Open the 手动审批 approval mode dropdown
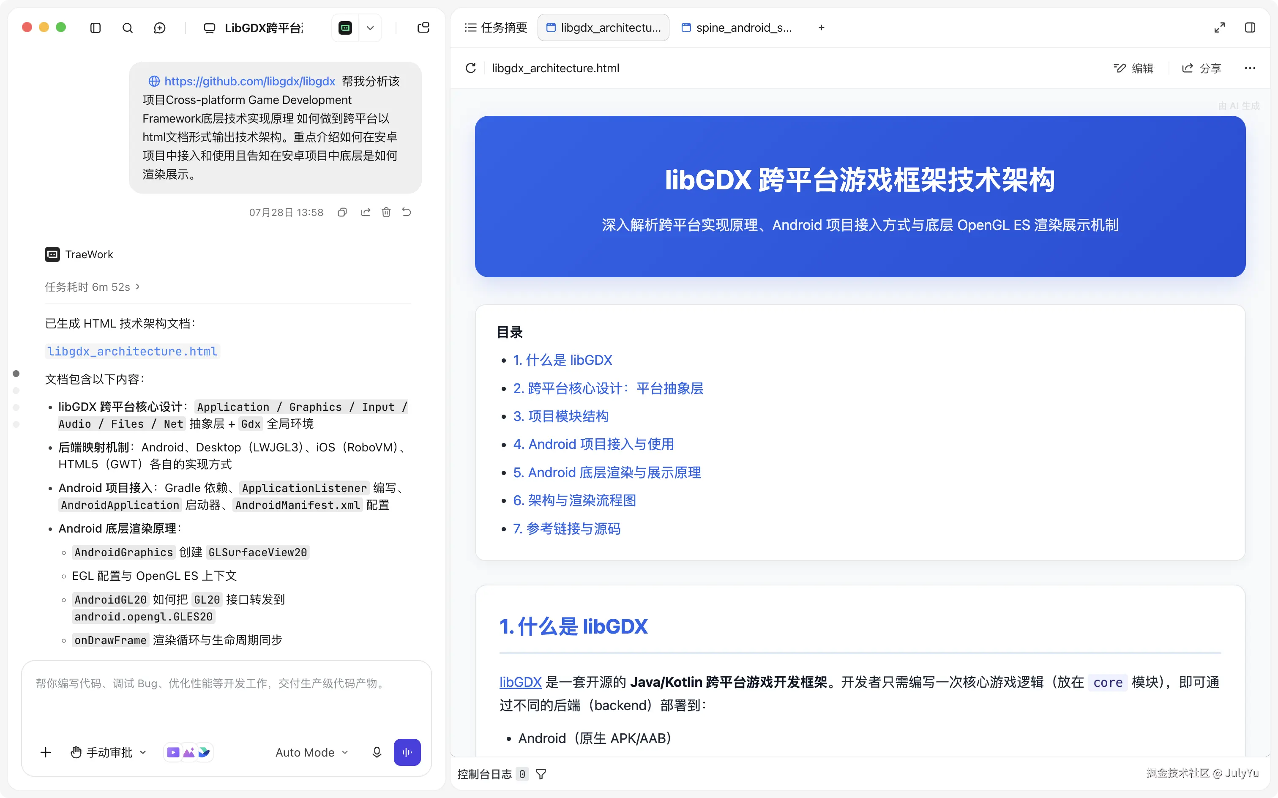1278x798 pixels. 109,752
